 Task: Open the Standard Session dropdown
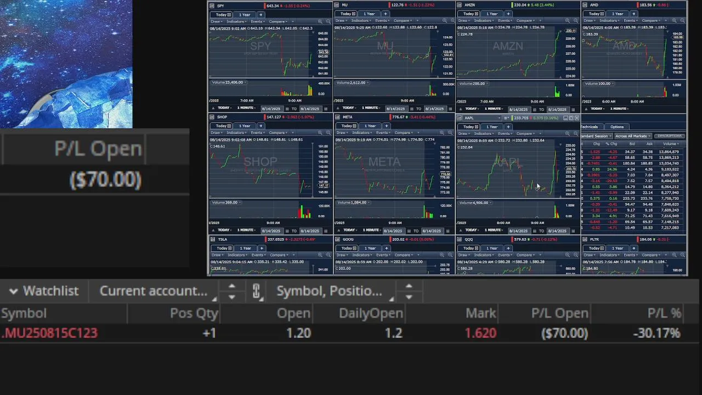click(x=596, y=136)
